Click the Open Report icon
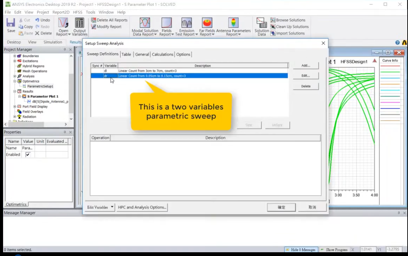 (63, 22)
